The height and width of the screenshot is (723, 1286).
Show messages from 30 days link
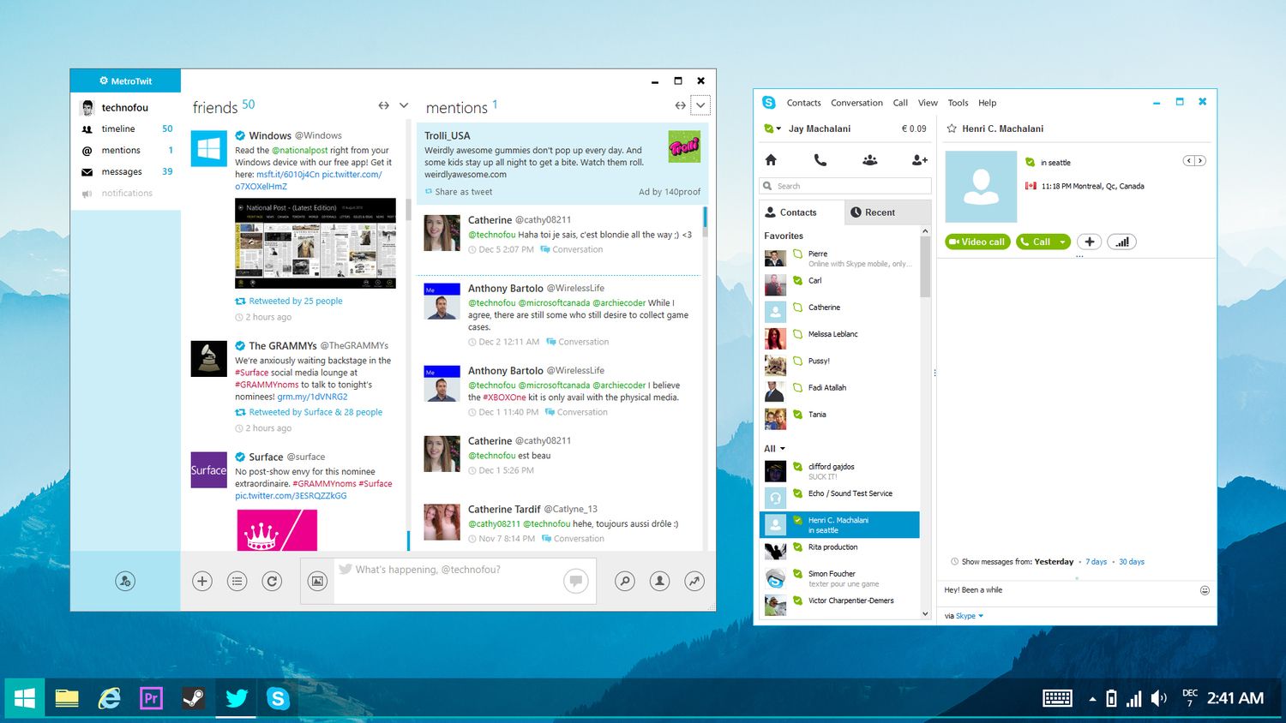[1132, 562]
